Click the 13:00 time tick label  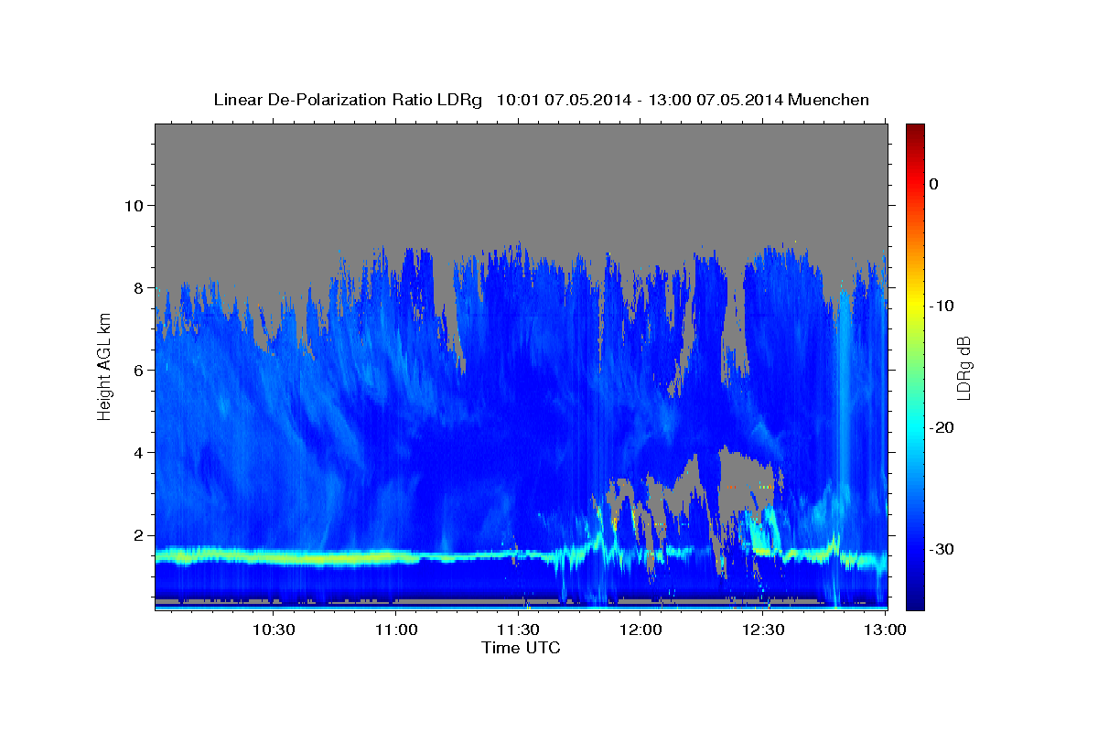pos(886,630)
